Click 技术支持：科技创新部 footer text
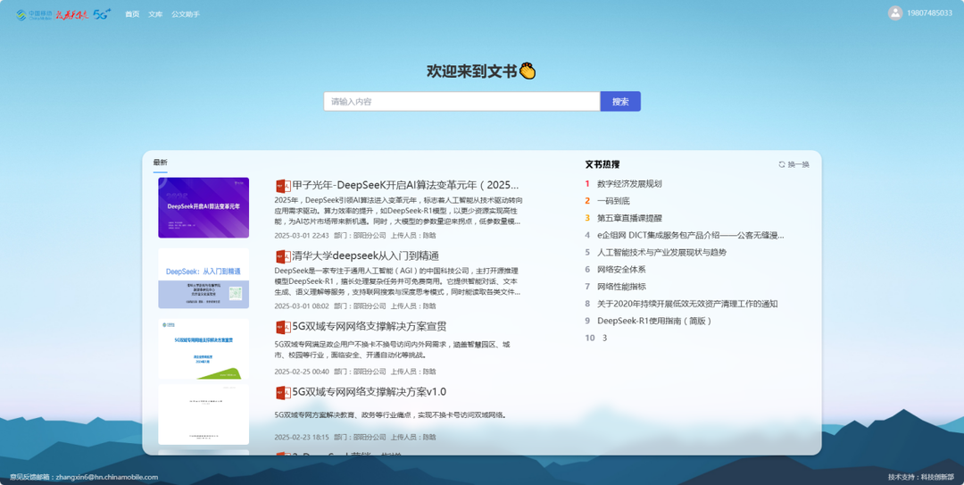964x485 pixels. tap(921, 477)
